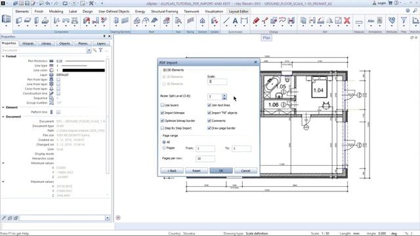The height and width of the screenshot is (236, 420).
Task: Cancel the PDF Import dialog
Action: pos(245,170)
